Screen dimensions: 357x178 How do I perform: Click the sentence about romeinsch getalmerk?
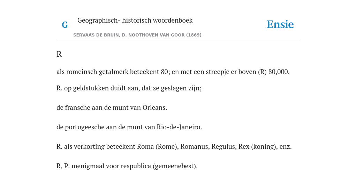tap(173, 72)
